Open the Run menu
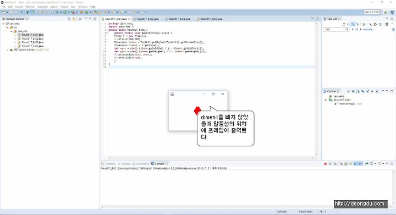Screen dimensions: 396x215 (73, 7)
